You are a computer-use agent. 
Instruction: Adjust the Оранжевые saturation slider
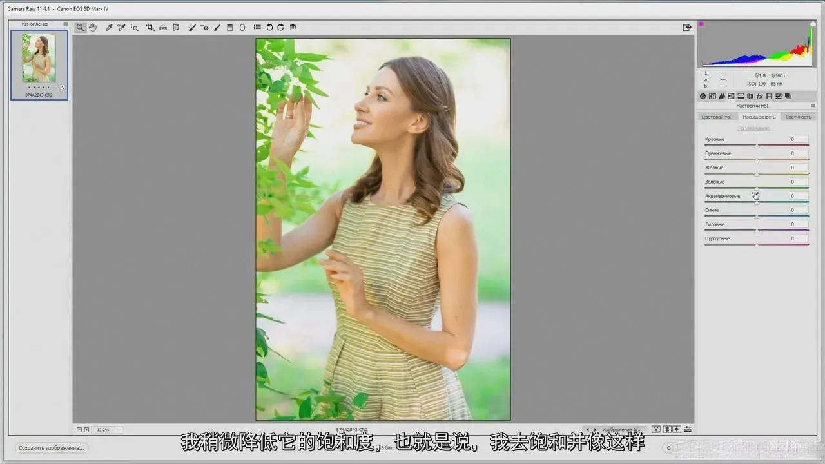[x=757, y=160]
